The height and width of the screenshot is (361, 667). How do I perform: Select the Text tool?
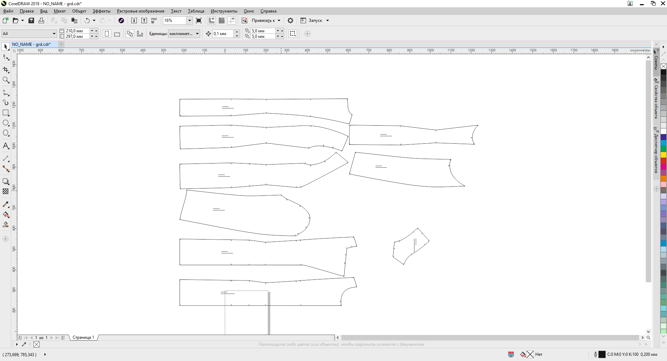coord(6,146)
